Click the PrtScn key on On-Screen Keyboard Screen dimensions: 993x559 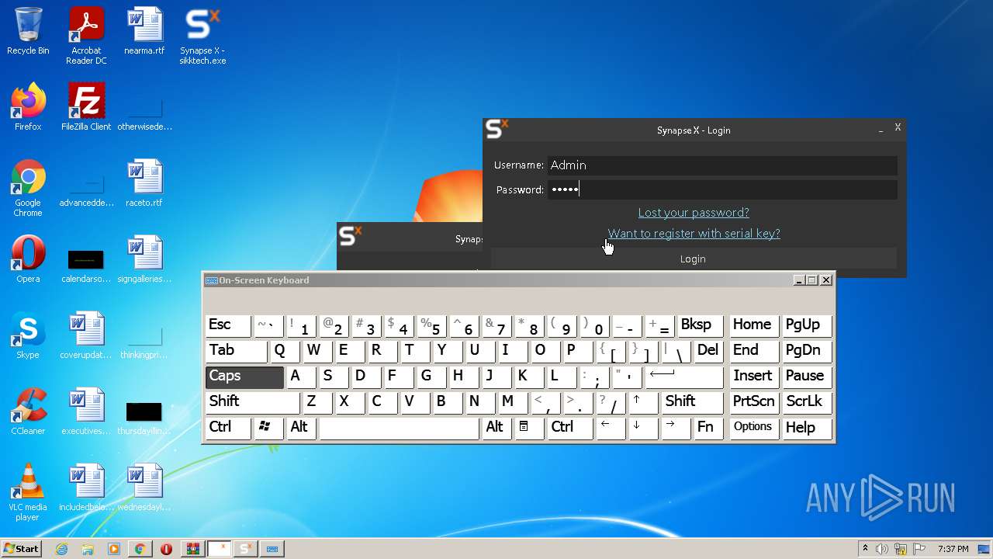click(x=754, y=402)
